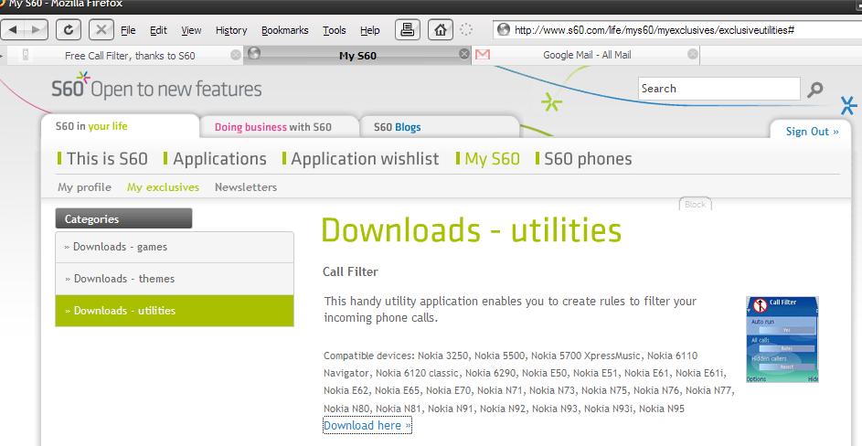The height and width of the screenshot is (446, 862).
Task: Close the Google Mail tab
Action: [694, 55]
